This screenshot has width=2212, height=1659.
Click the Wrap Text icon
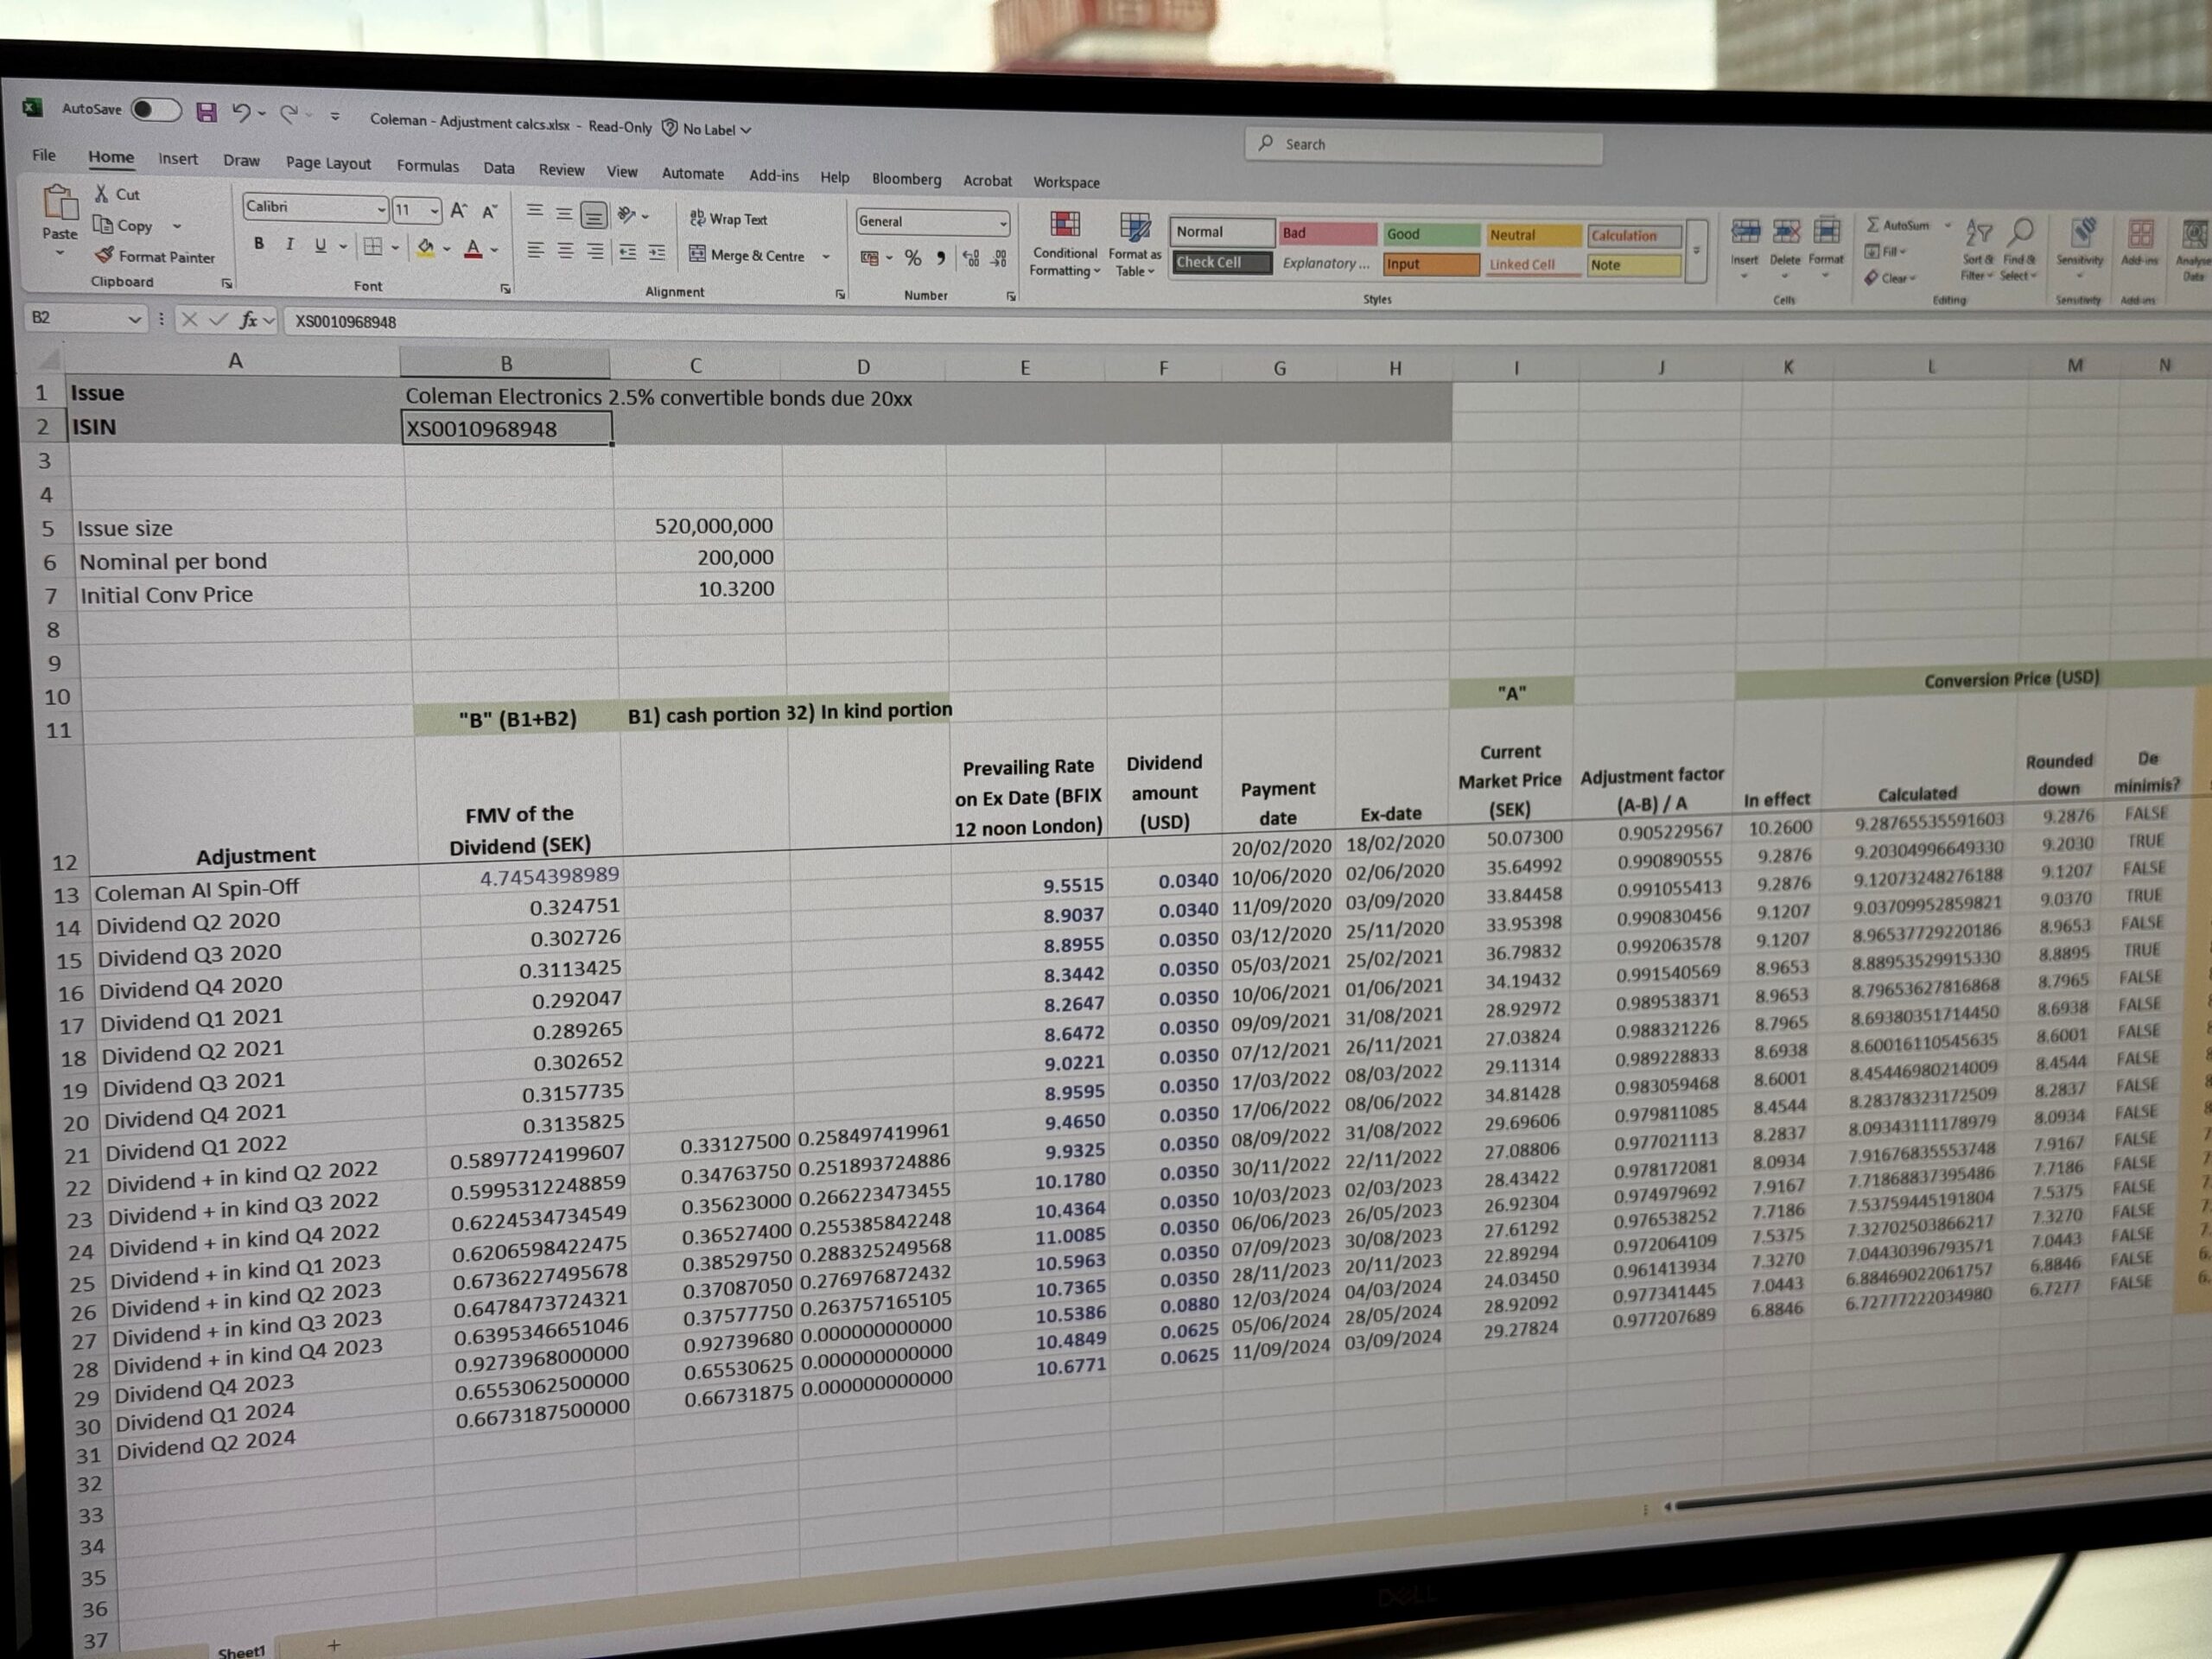pos(697,218)
